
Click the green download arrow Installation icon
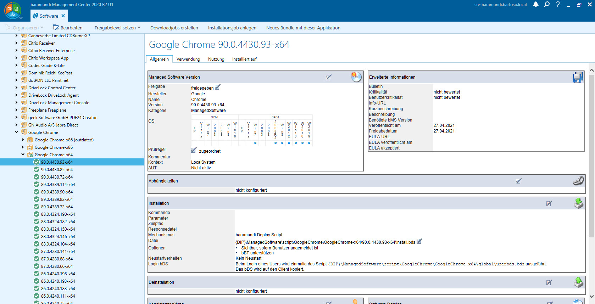point(579,203)
